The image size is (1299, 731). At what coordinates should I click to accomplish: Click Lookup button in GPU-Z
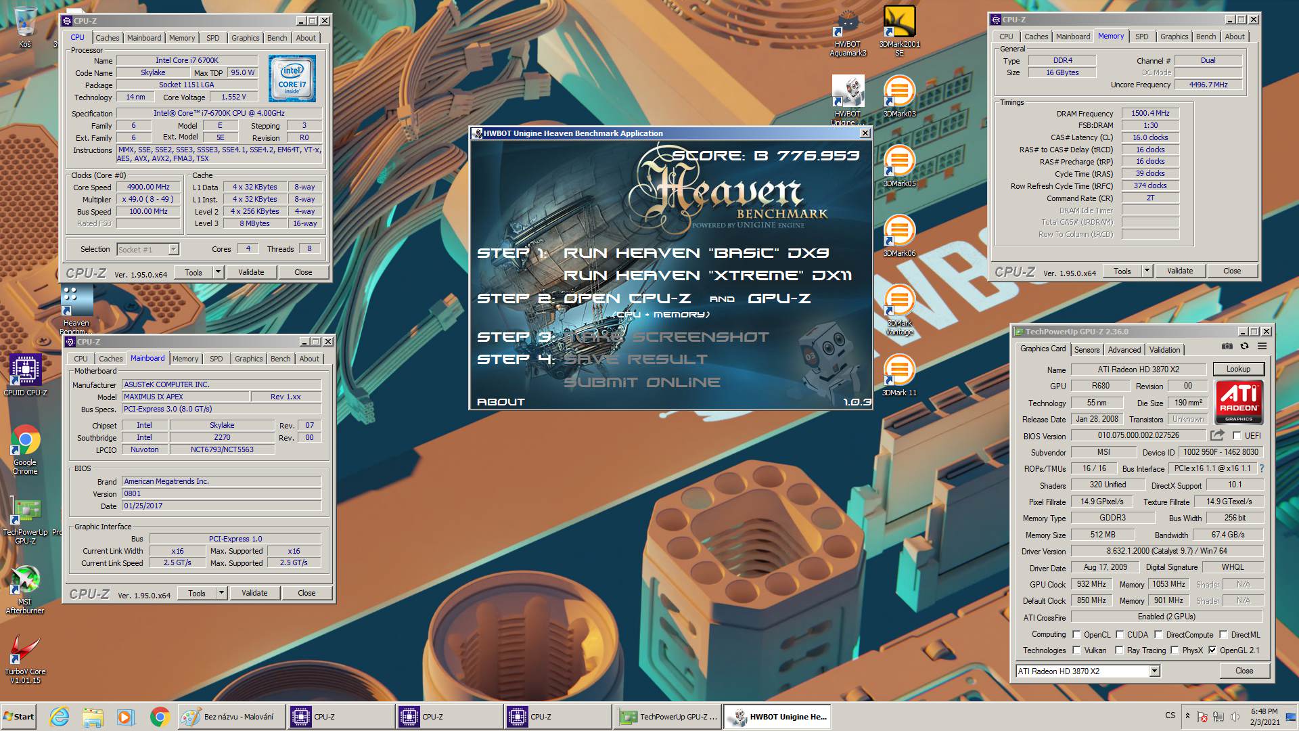point(1238,369)
